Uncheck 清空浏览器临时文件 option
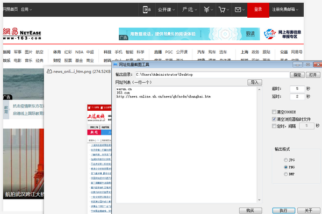This screenshot has height=214, width=322. click(x=274, y=119)
